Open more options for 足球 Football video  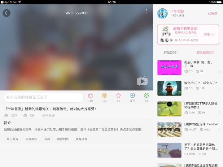point(219,130)
